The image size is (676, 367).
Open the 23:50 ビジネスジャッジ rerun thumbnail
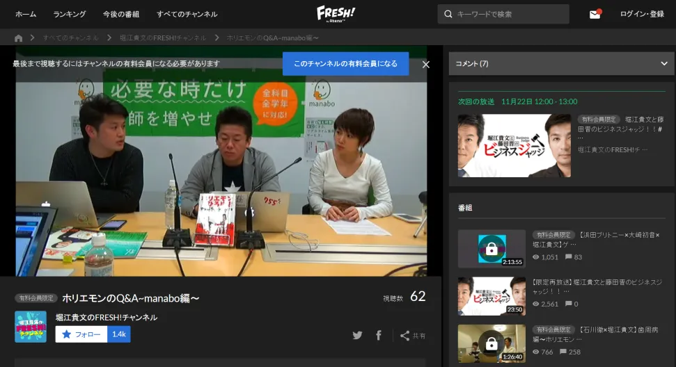(492, 296)
